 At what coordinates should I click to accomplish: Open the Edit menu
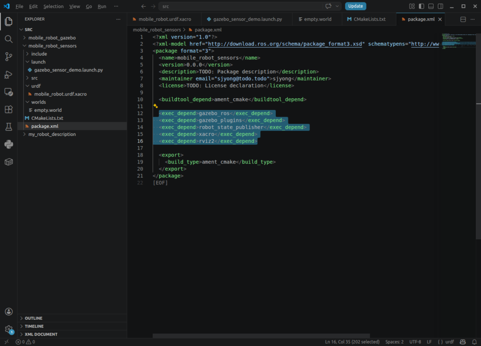(x=33, y=6)
